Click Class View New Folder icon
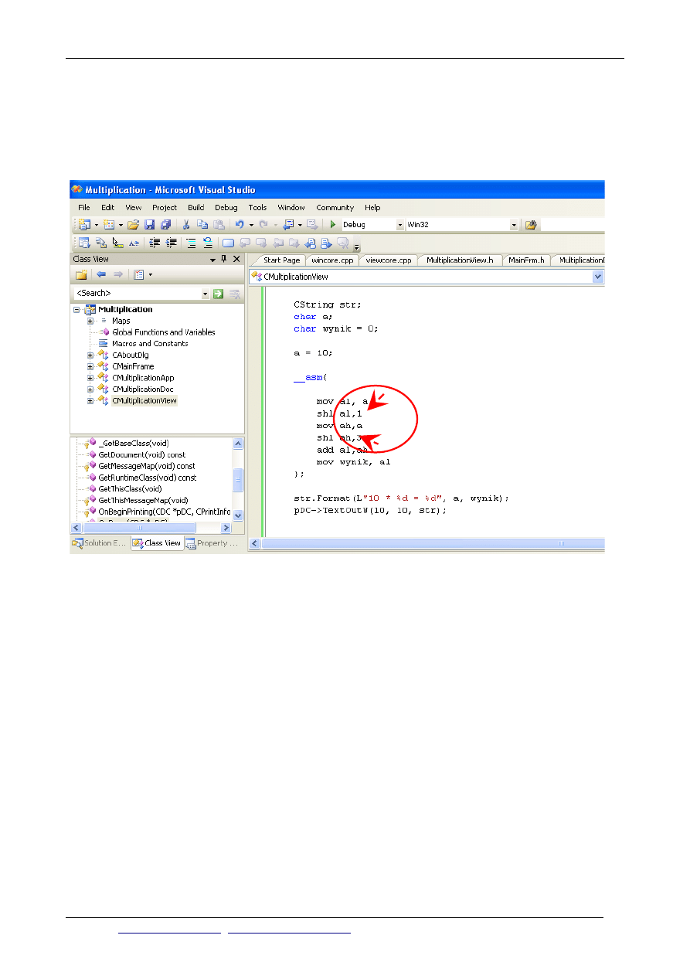 [x=81, y=274]
